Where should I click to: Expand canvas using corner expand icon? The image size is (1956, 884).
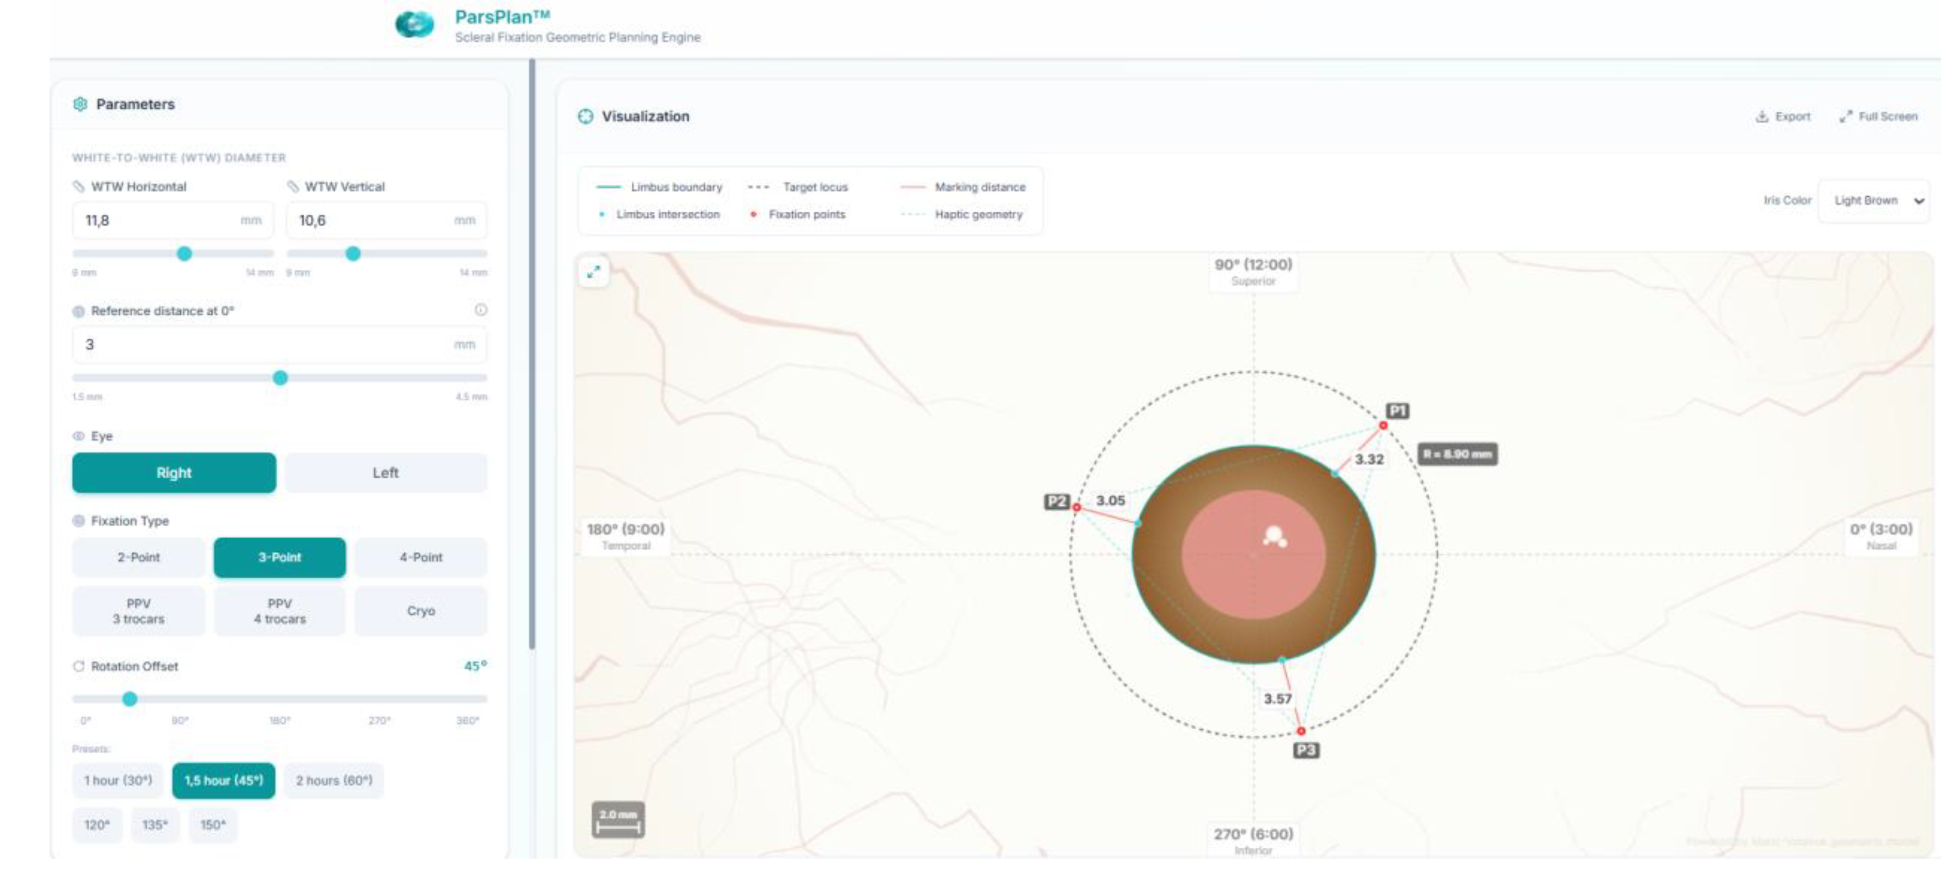pos(594,272)
